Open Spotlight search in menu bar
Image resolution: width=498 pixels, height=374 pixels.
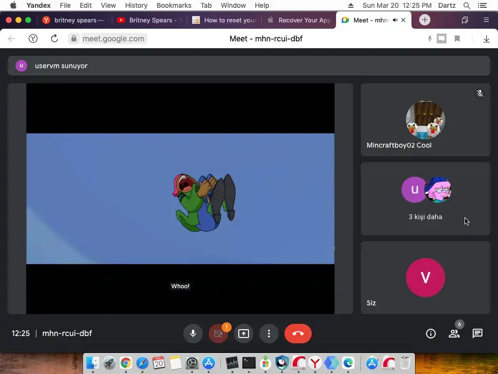pos(466,5)
